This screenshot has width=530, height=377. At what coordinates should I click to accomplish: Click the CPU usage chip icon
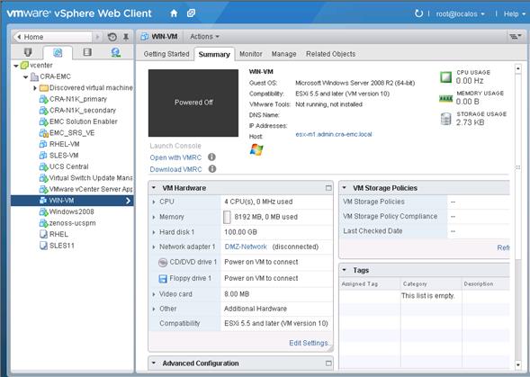[445, 77]
